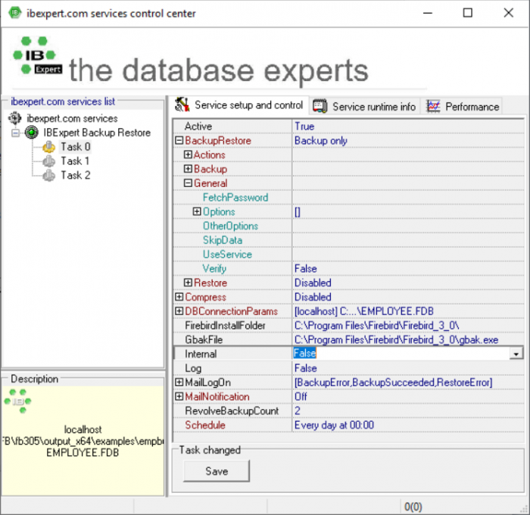Click the Service runtime info tab icon
530x515 pixels.
tap(320, 106)
